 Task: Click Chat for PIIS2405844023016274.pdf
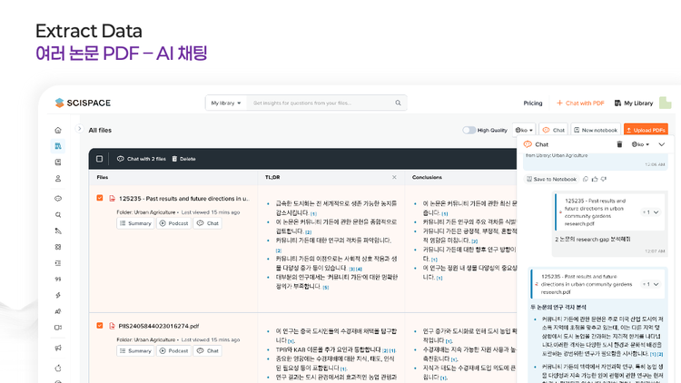tap(208, 351)
